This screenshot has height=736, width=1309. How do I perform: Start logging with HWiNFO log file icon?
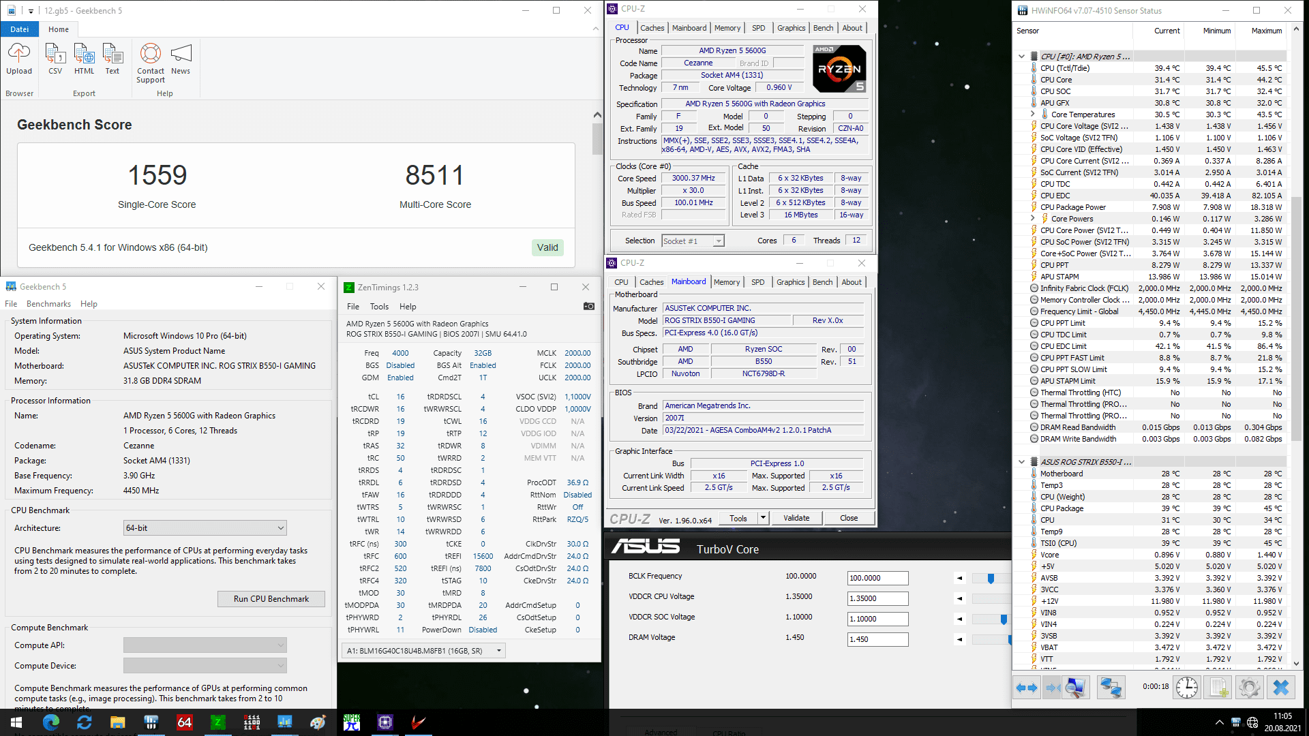pos(1218,688)
